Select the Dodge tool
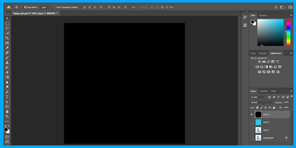Screen dimensions: 296x148 [7, 87]
